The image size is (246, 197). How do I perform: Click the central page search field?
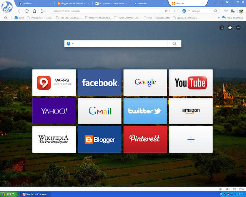point(121,44)
